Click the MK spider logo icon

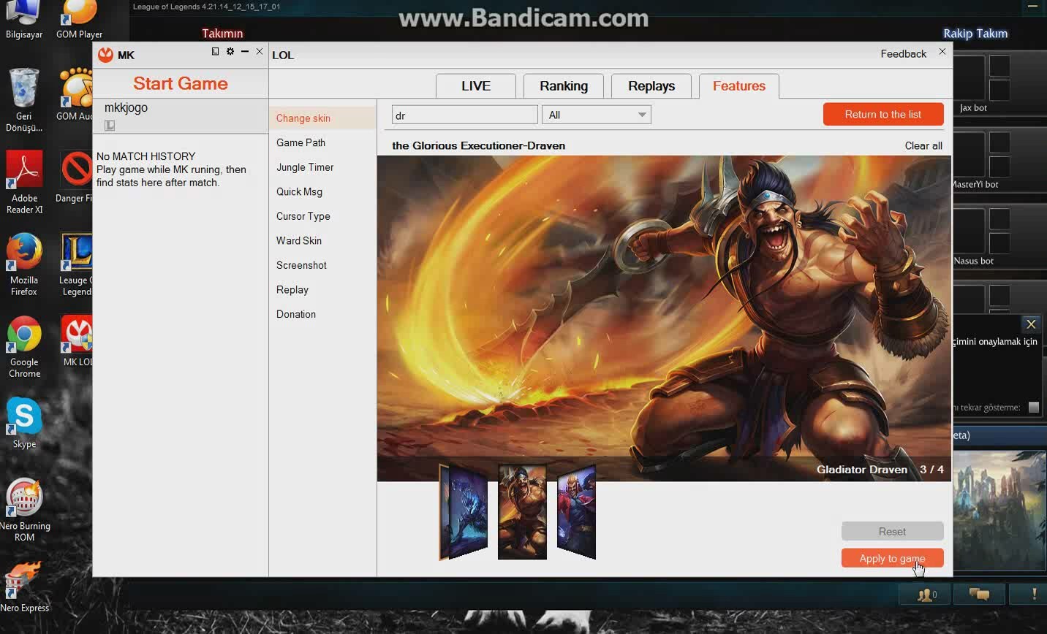pyautogui.click(x=105, y=55)
